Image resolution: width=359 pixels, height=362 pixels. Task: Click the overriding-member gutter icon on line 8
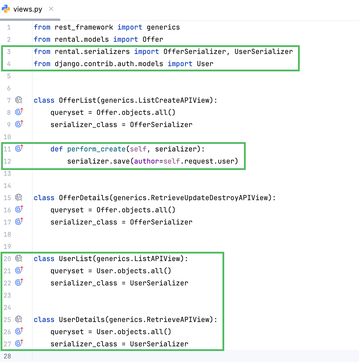coord(19,112)
